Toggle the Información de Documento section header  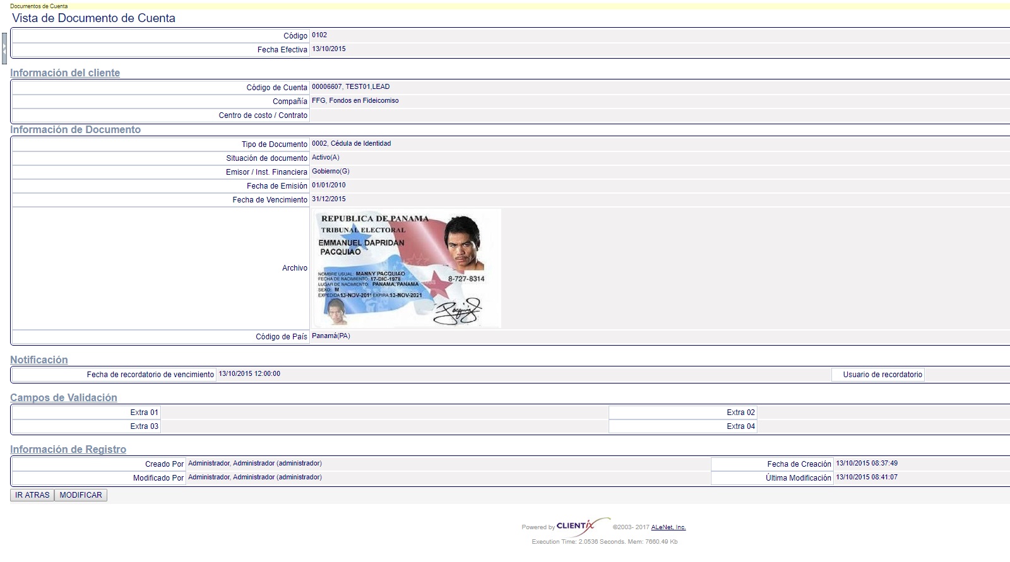click(75, 129)
